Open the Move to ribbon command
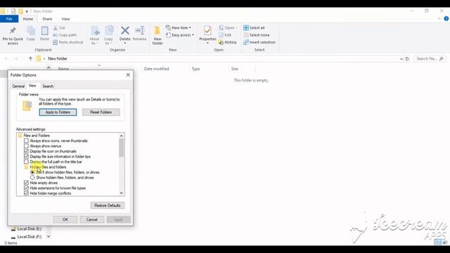Viewport: 450px width, 253px height. click(95, 35)
